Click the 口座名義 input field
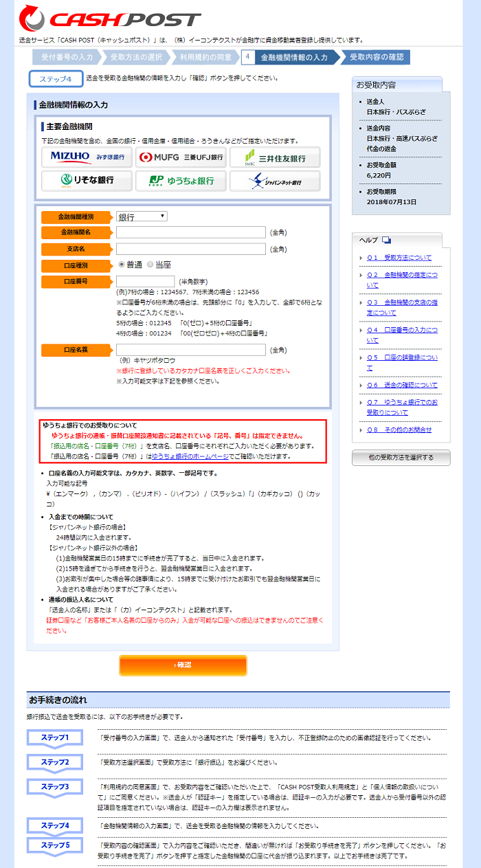Viewport: 481px width, 868px height. pyautogui.click(x=191, y=350)
